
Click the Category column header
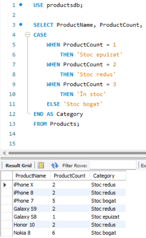[104, 176]
